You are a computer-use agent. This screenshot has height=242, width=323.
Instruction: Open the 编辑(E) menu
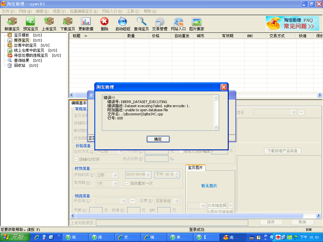pyautogui.click(x=42, y=11)
